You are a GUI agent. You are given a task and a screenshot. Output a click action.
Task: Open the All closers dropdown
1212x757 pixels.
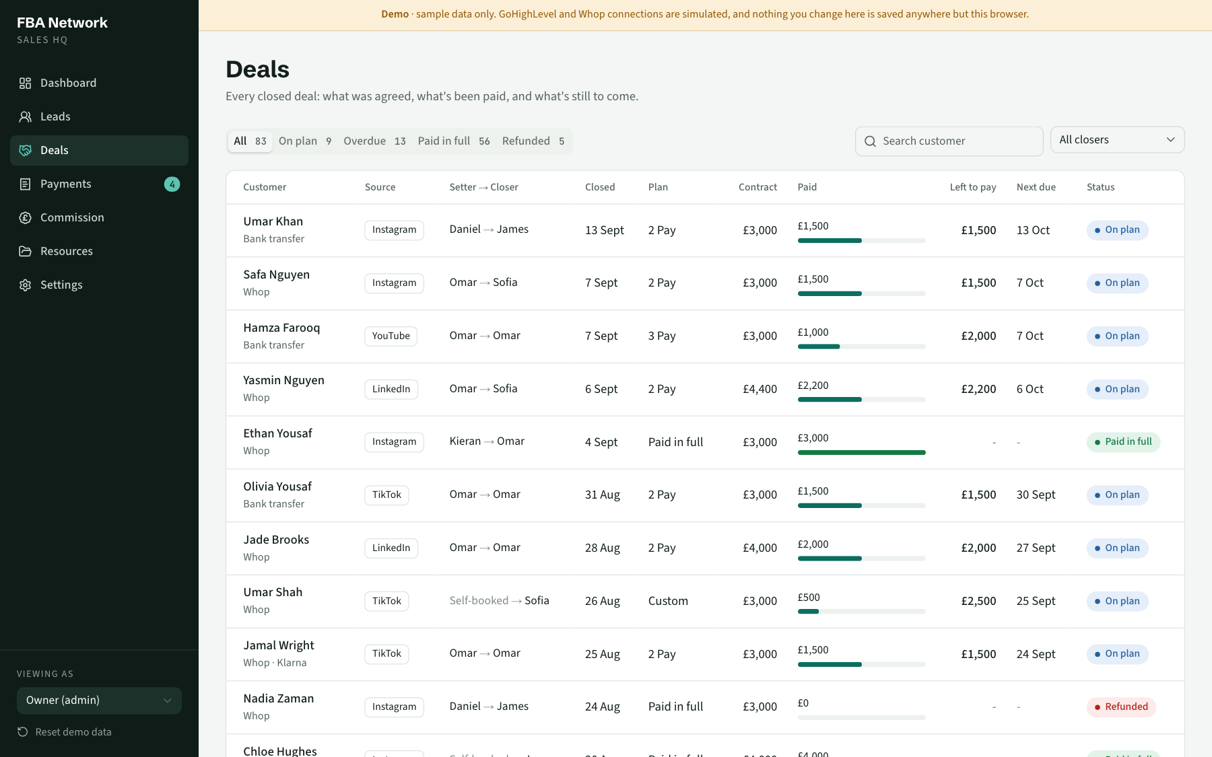pos(1117,140)
